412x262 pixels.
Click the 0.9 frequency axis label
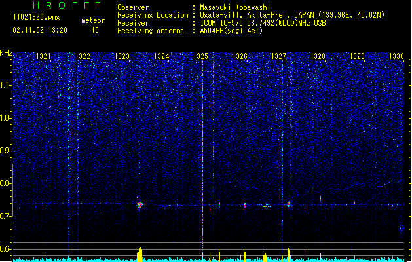[x=6, y=151]
